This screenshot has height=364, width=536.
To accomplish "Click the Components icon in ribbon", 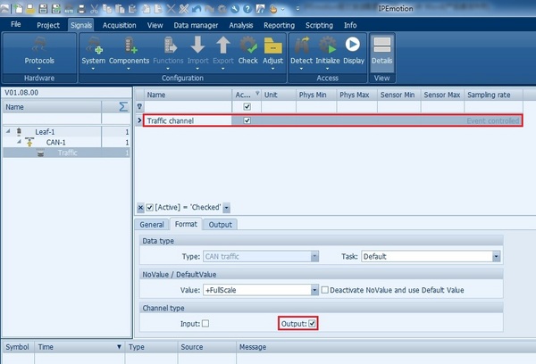I will [129, 53].
